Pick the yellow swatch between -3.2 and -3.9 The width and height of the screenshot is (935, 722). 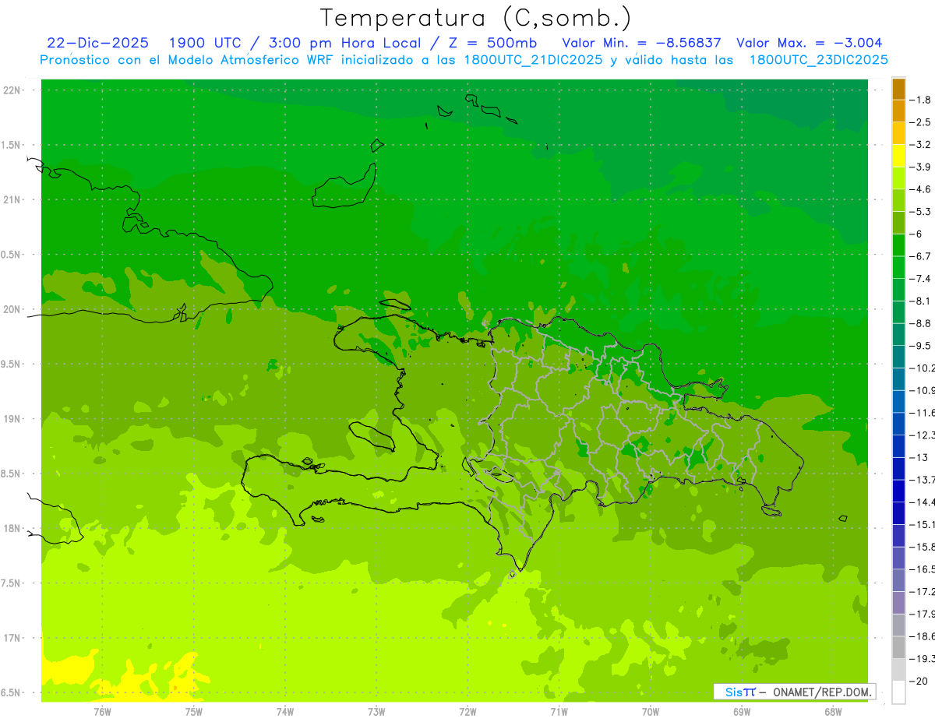click(898, 156)
